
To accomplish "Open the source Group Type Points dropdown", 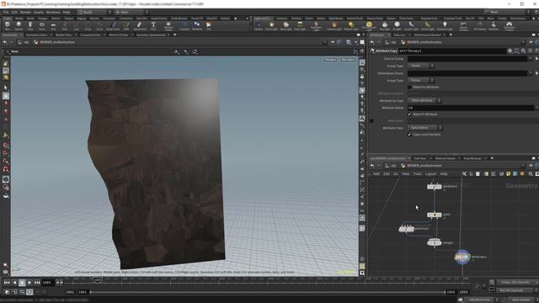I will pyautogui.click(x=421, y=66).
